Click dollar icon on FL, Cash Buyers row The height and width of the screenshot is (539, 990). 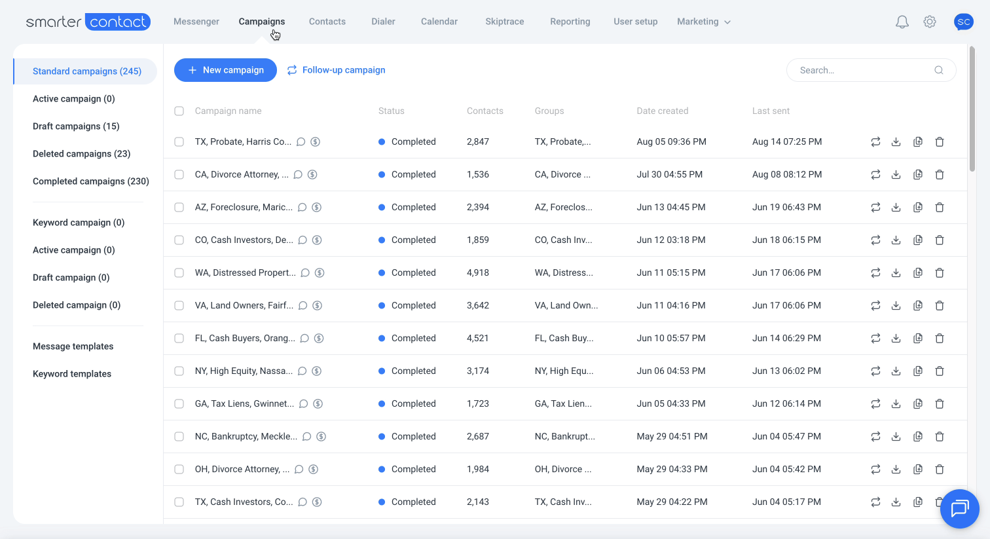[319, 338]
